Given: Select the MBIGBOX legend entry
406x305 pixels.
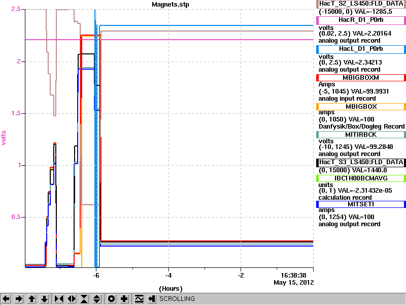Looking at the screenshot, I should (361, 107).
